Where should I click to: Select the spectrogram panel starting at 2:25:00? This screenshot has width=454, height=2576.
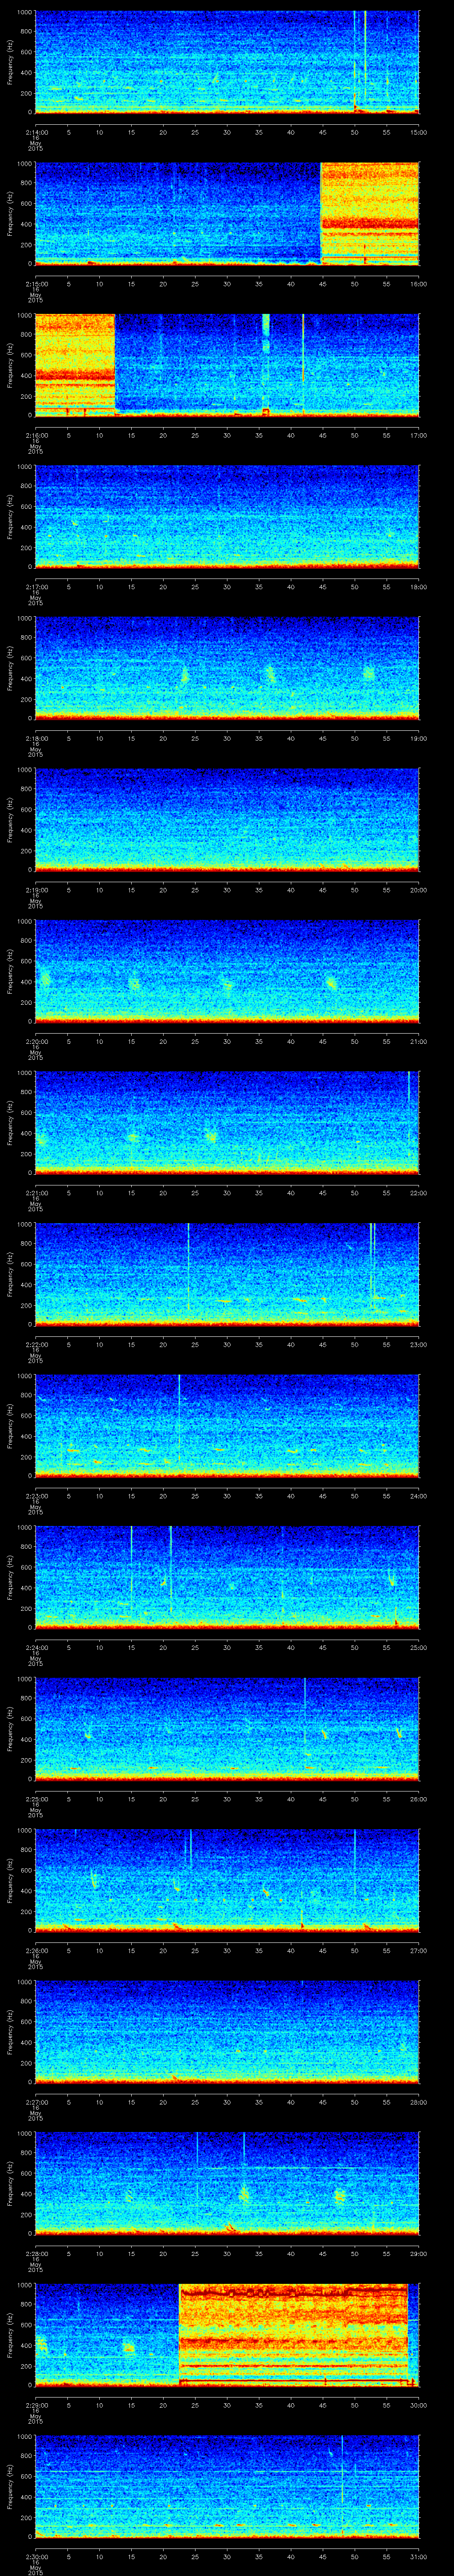click(x=227, y=1728)
